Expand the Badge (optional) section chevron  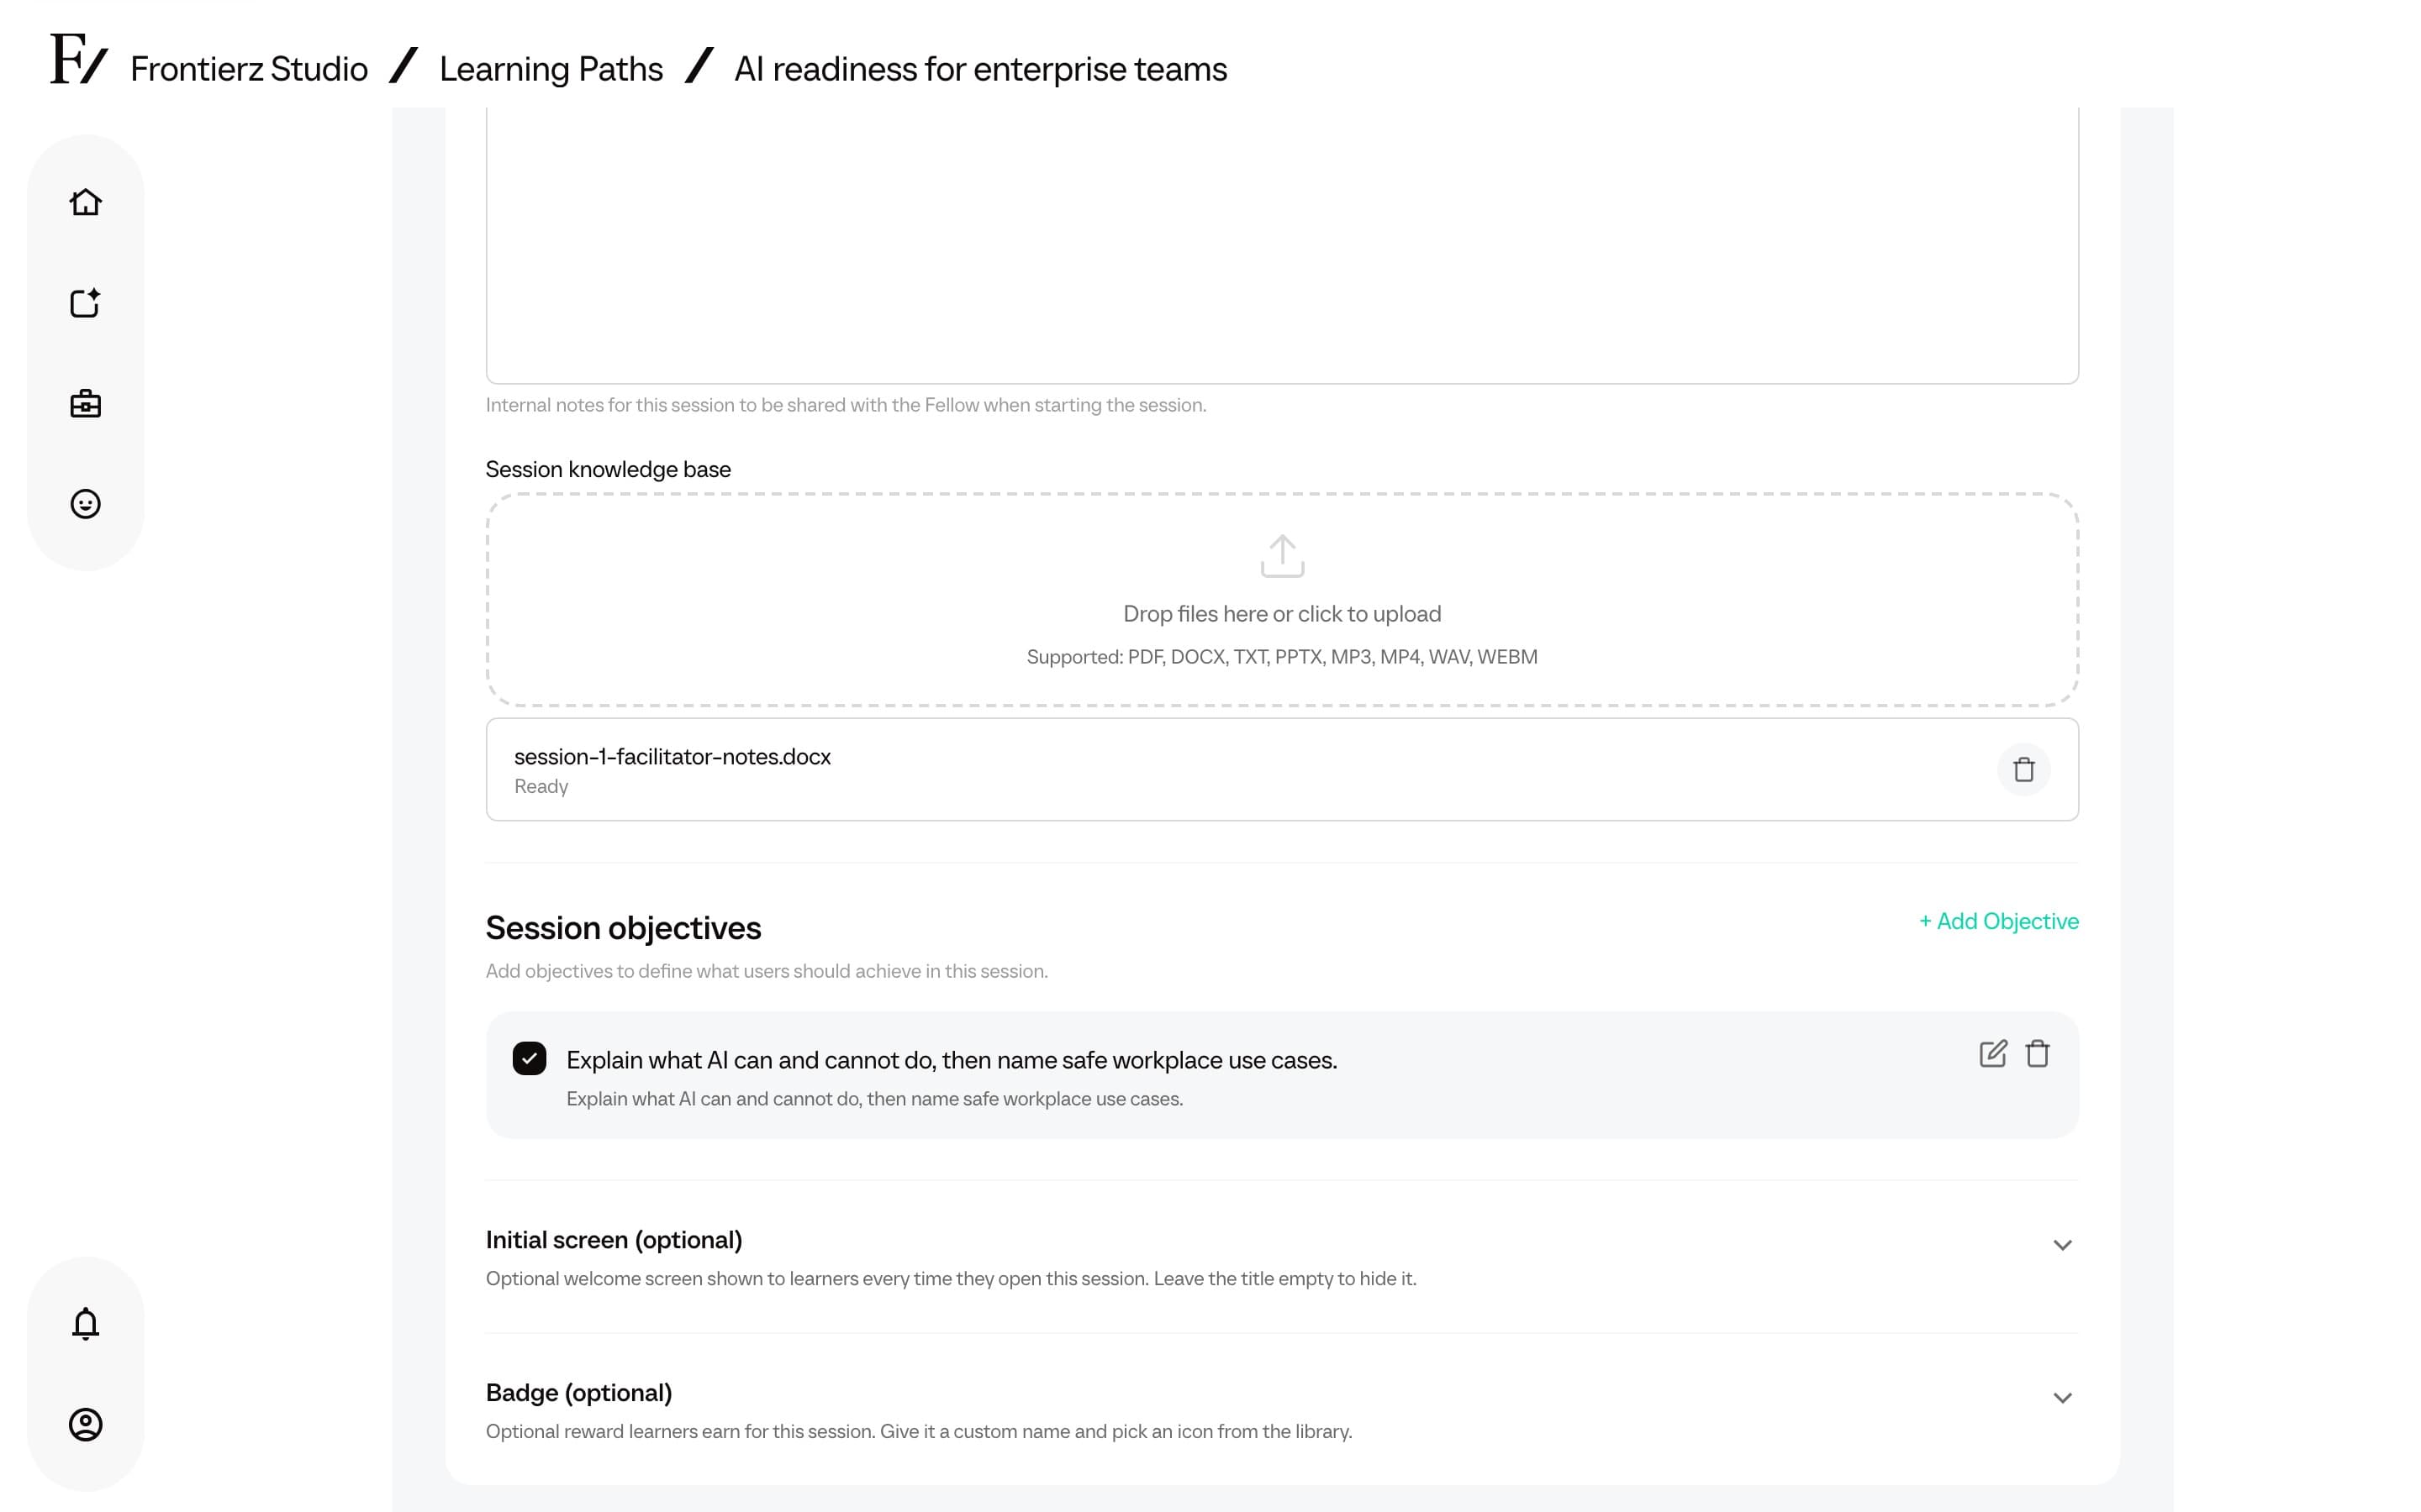[2062, 1398]
